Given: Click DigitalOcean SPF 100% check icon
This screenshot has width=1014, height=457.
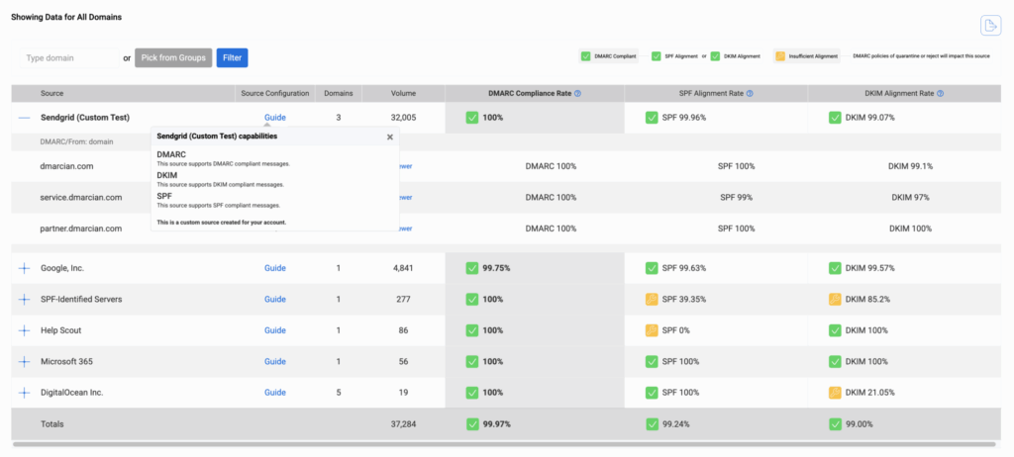Looking at the screenshot, I should pyautogui.click(x=652, y=393).
